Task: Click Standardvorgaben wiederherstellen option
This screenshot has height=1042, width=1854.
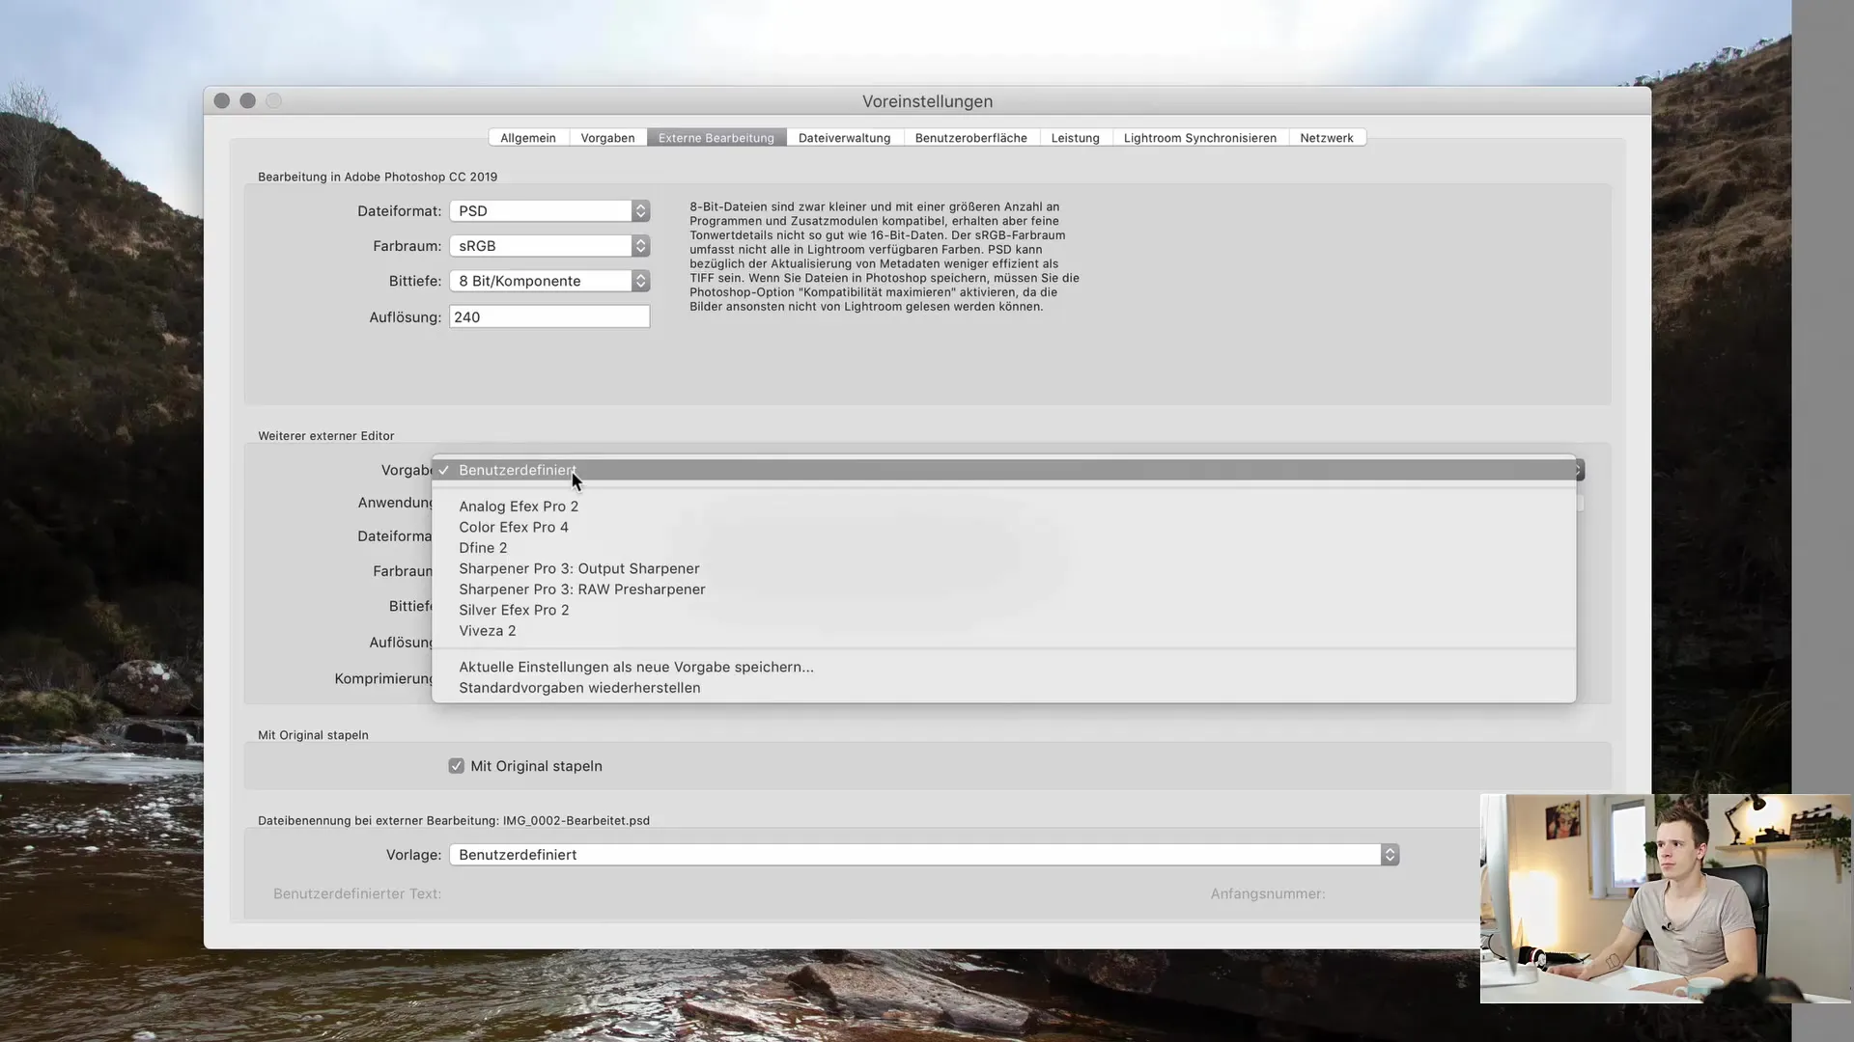Action: [578, 687]
